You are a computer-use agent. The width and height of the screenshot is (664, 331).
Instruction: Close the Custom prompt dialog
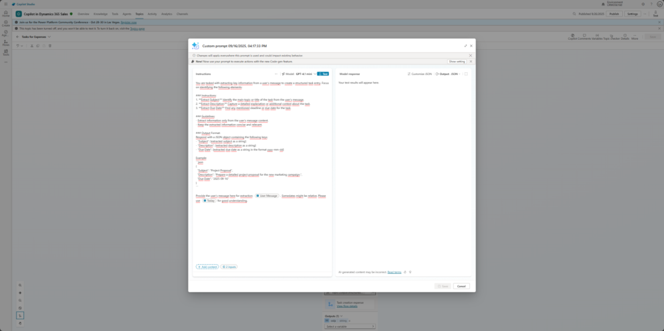471,46
